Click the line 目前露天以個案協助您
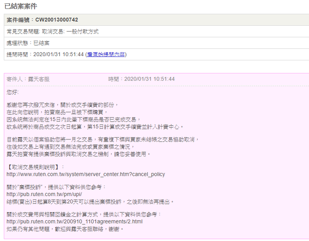Viewport: 309px width, 241px height. tap(103, 140)
